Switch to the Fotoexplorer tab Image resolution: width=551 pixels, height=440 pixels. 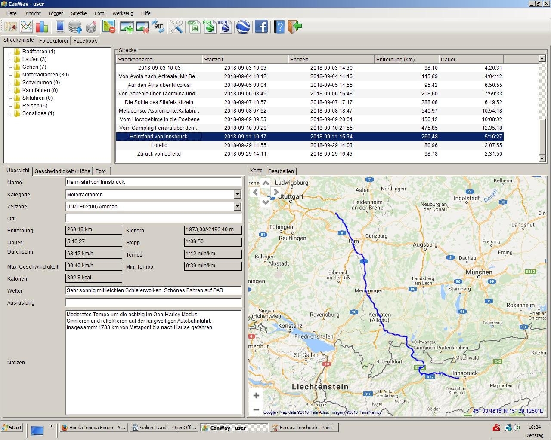[x=54, y=41]
